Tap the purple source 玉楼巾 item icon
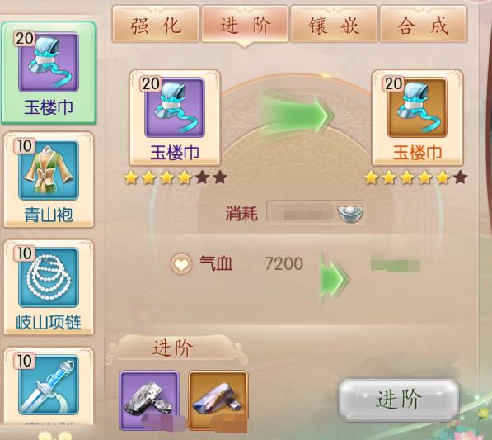This screenshot has width=492, height=440. [175, 107]
